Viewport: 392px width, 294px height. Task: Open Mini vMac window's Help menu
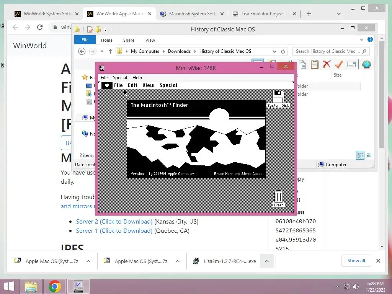(x=137, y=77)
